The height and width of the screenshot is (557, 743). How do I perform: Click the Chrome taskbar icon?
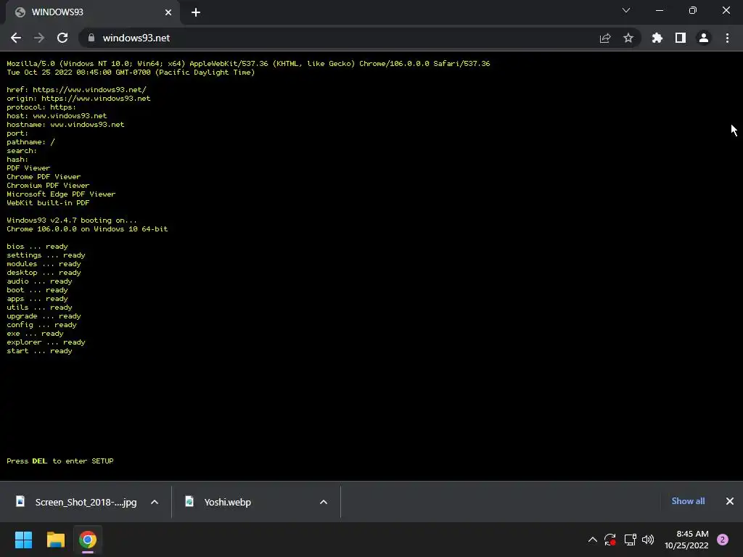click(88, 540)
